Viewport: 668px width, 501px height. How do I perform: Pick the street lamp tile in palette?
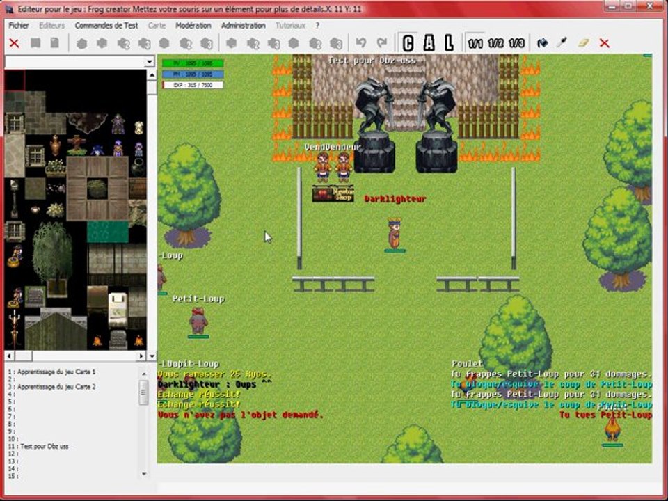[14, 198]
